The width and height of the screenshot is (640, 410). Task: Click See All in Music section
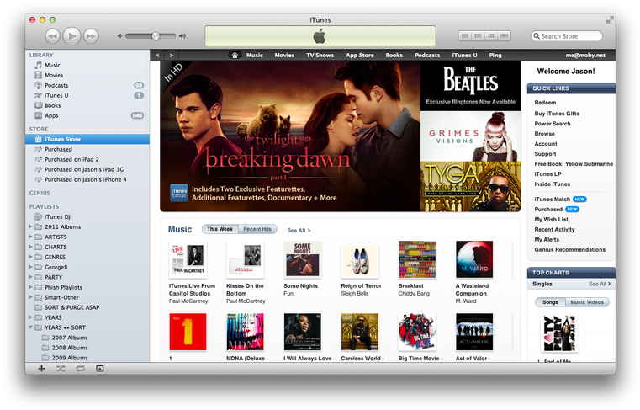[x=299, y=231]
